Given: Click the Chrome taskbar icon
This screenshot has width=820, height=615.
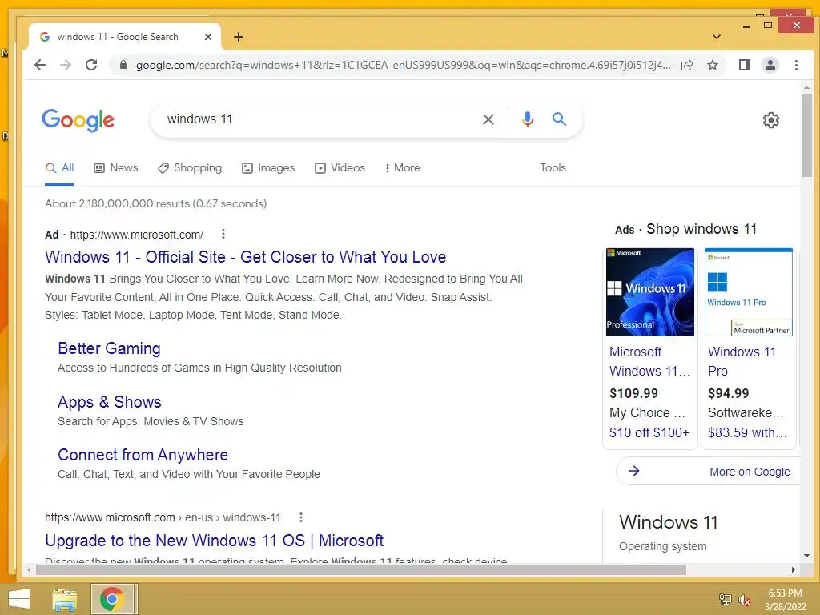Looking at the screenshot, I should [x=111, y=599].
